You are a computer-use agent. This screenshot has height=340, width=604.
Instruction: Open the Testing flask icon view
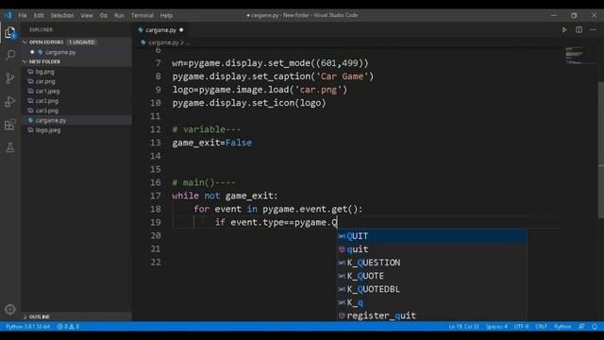point(10,147)
